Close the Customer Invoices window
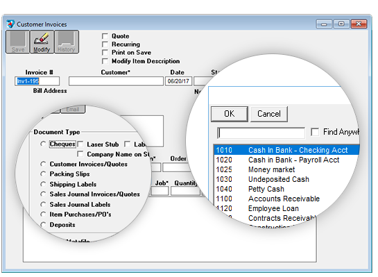 pyautogui.click(x=359, y=24)
